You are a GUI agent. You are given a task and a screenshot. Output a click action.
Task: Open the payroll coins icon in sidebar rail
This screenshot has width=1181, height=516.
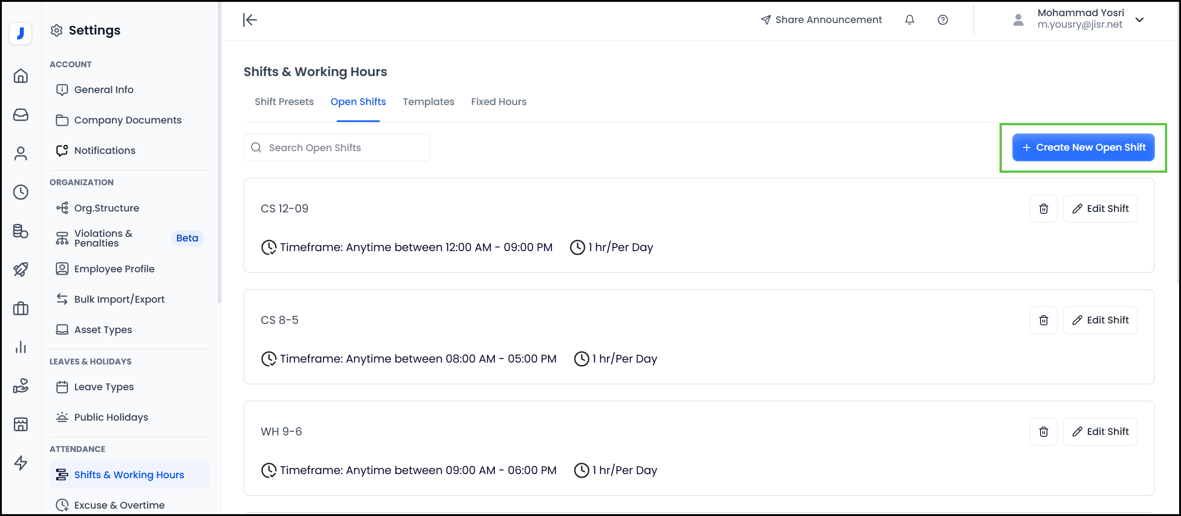coord(21,232)
